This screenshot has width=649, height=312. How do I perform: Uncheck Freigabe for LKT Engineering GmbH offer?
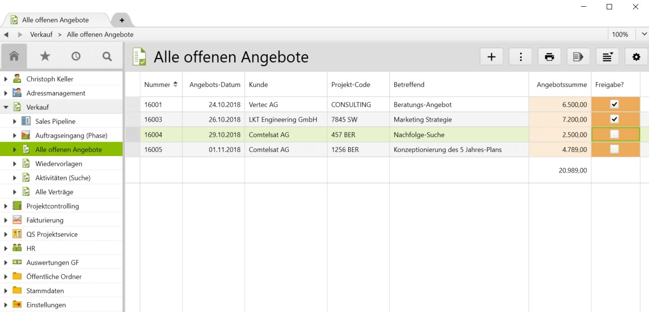click(615, 119)
